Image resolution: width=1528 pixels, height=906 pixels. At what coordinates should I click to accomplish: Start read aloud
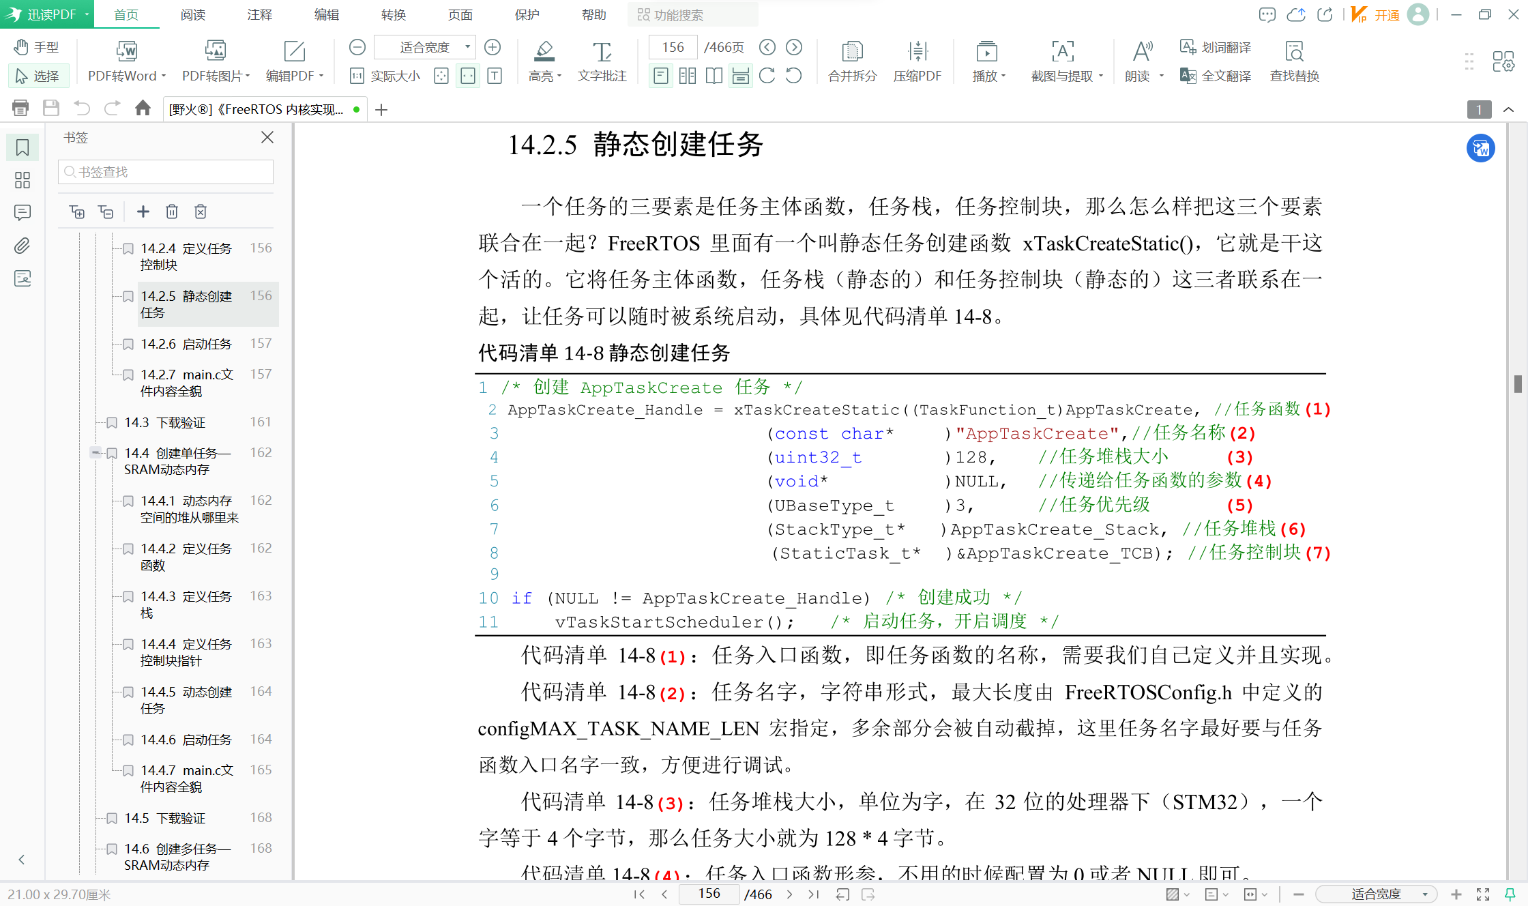pyautogui.click(x=1143, y=62)
